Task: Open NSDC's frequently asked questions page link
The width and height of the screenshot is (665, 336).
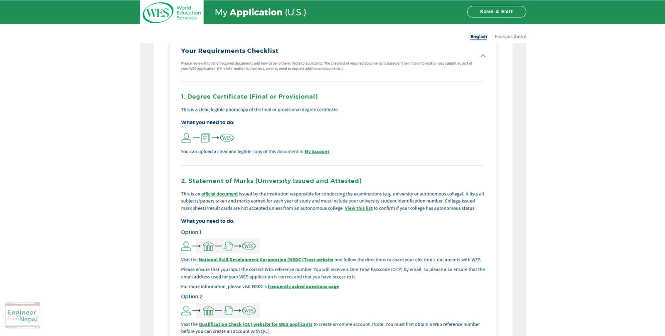Action: (x=303, y=287)
